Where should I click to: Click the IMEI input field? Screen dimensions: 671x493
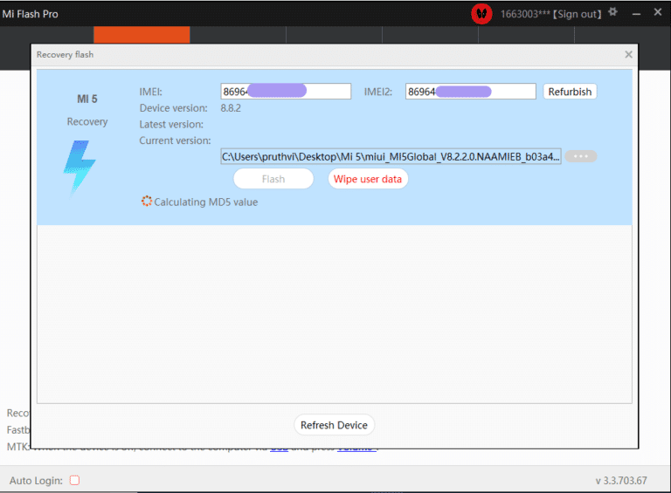pyautogui.click(x=286, y=92)
